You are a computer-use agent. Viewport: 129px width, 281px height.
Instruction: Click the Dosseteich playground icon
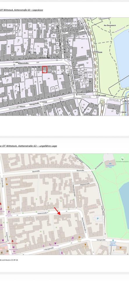[x=122, y=159]
